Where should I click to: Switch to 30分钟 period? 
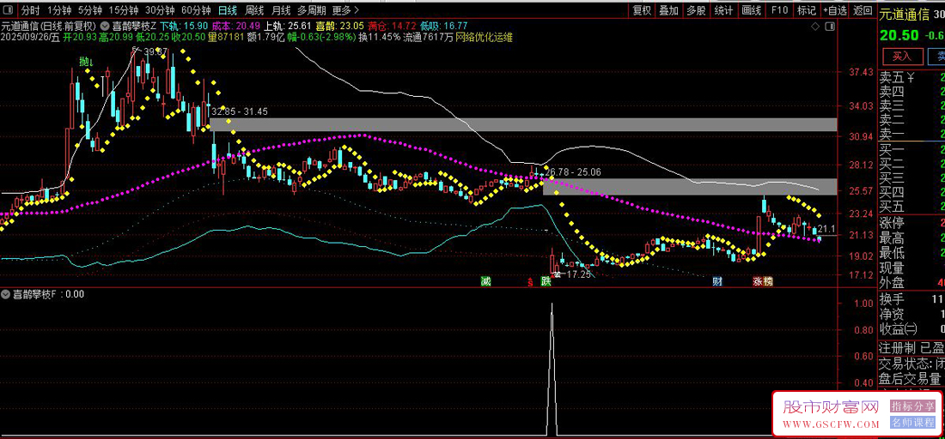point(161,10)
